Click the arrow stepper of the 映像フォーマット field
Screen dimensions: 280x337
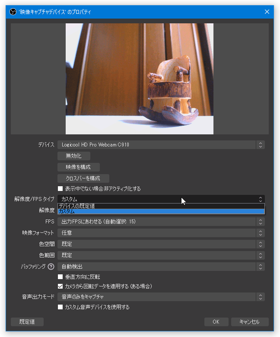point(261,233)
